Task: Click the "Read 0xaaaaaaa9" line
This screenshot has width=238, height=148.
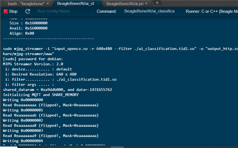Action: point(51,136)
